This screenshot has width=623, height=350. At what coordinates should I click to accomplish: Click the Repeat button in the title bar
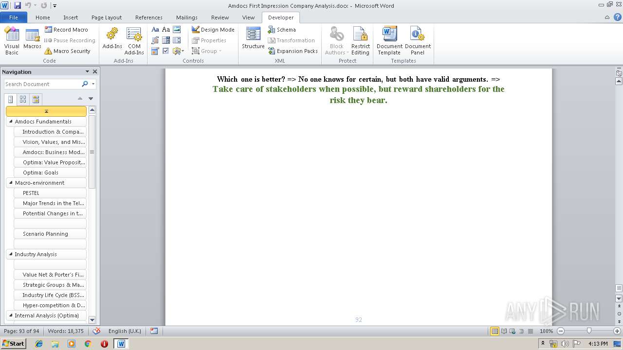click(x=44, y=5)
